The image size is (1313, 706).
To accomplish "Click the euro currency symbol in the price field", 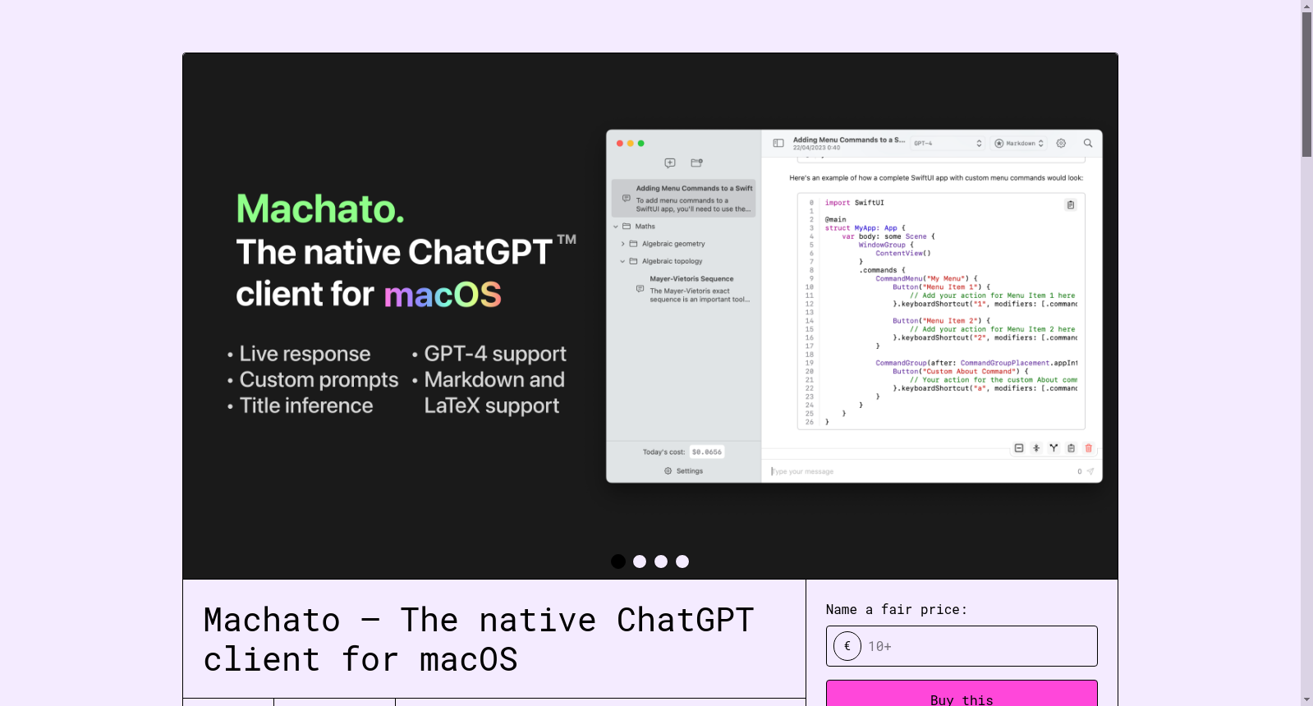I will pyautogui.click(x=847, y=646).
